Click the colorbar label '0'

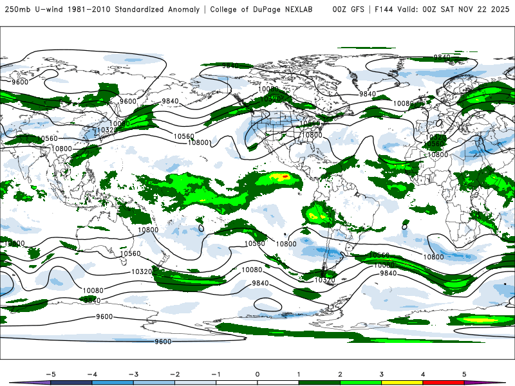(x=257, y=374)
